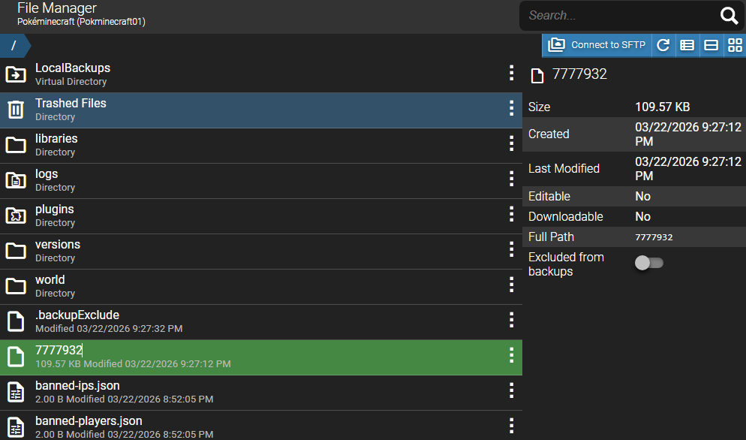Open options menu for LocalBackups
Viewport: 746px width, 440px height.
[511, 73]
